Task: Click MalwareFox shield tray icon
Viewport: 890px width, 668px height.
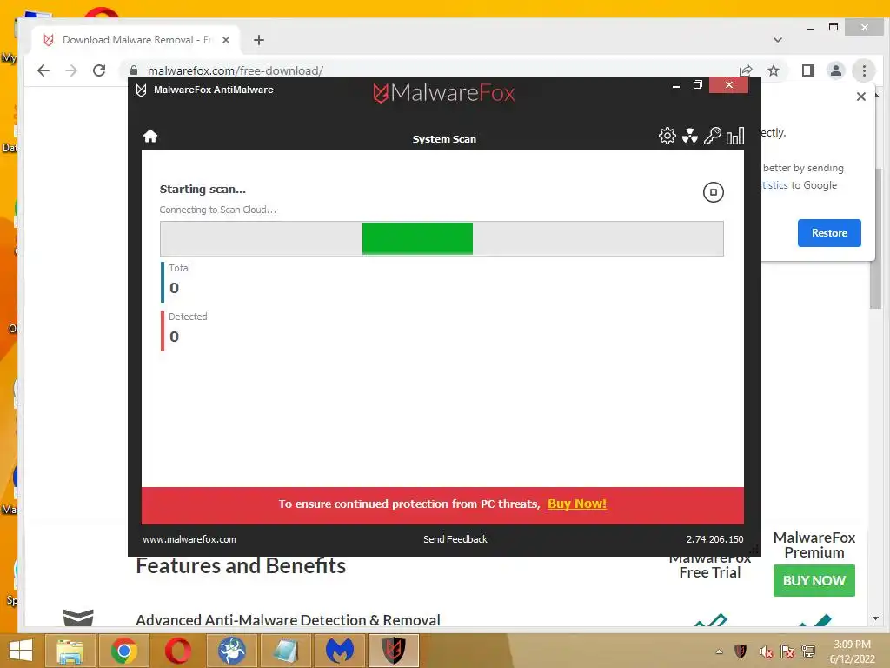Action: point(741,651)
